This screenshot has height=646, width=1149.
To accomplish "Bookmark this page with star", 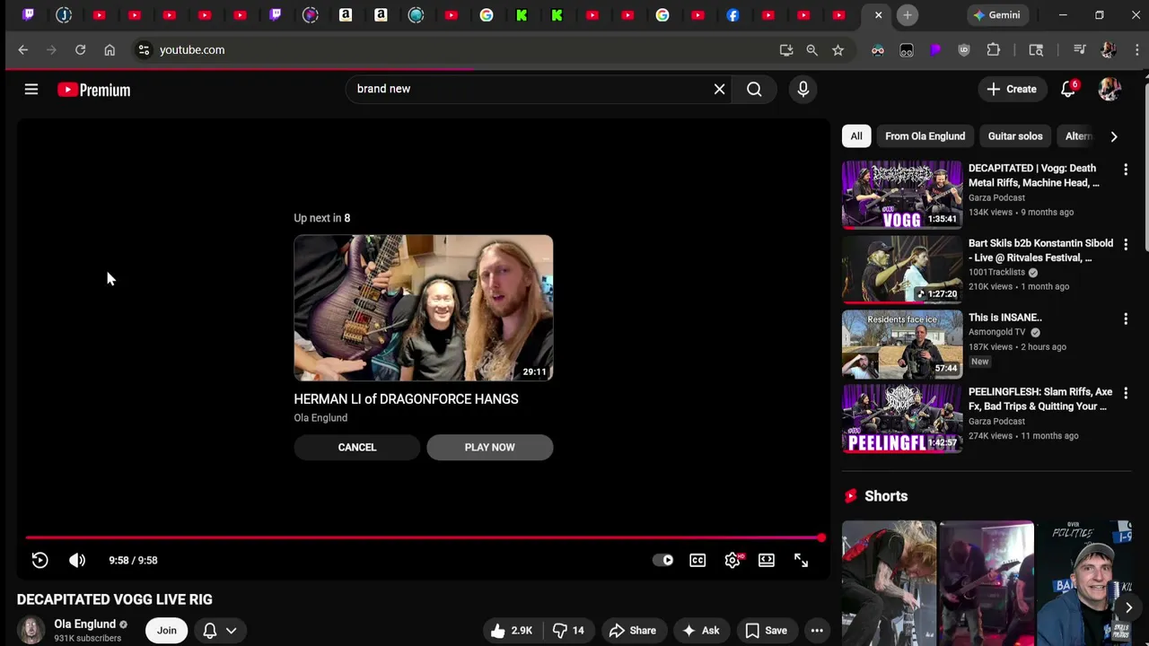I will (x=838, y=50).
